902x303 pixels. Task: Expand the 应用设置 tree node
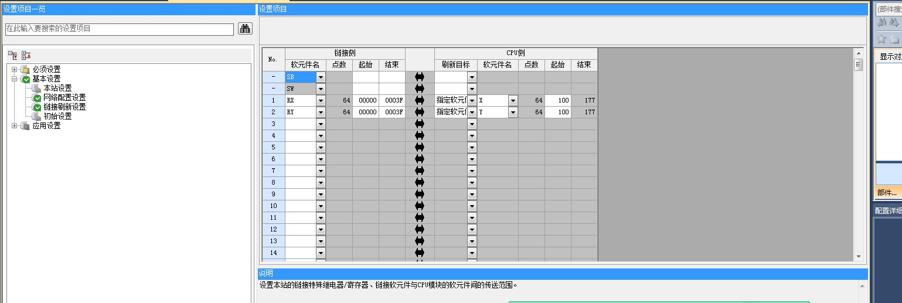coord(15,125)
